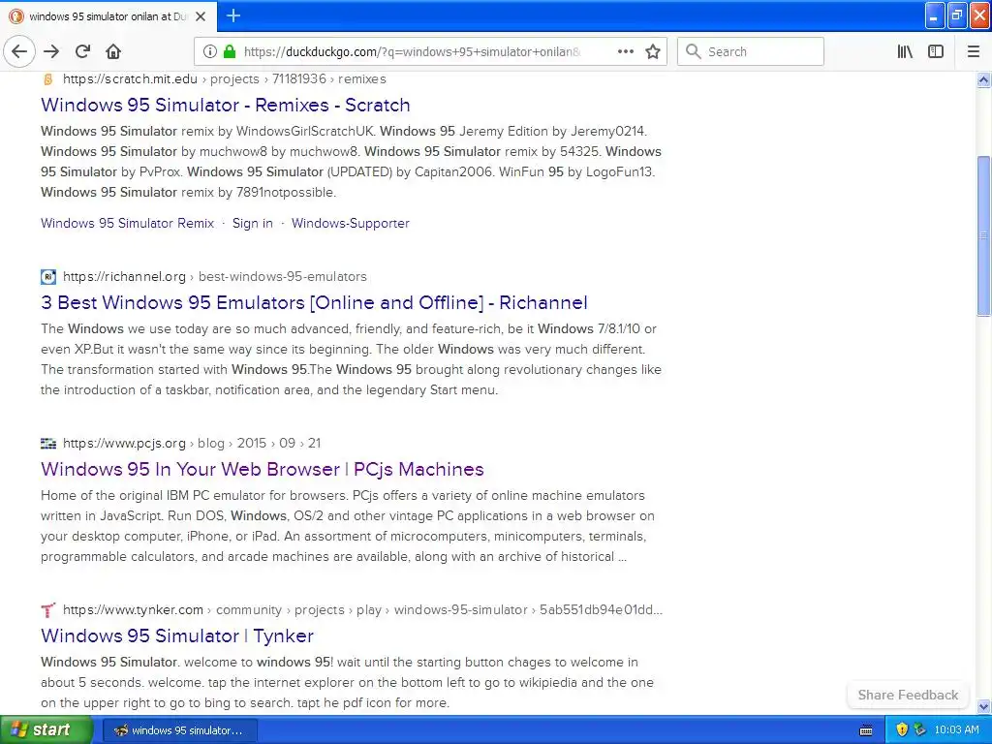Click the scratch.mit.edu result URL

225,79
